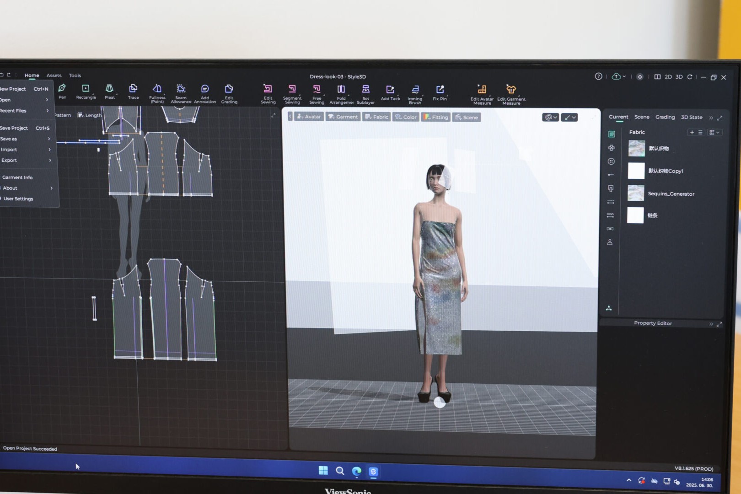Select the 链条 white fabric swatch

[635, 215]
